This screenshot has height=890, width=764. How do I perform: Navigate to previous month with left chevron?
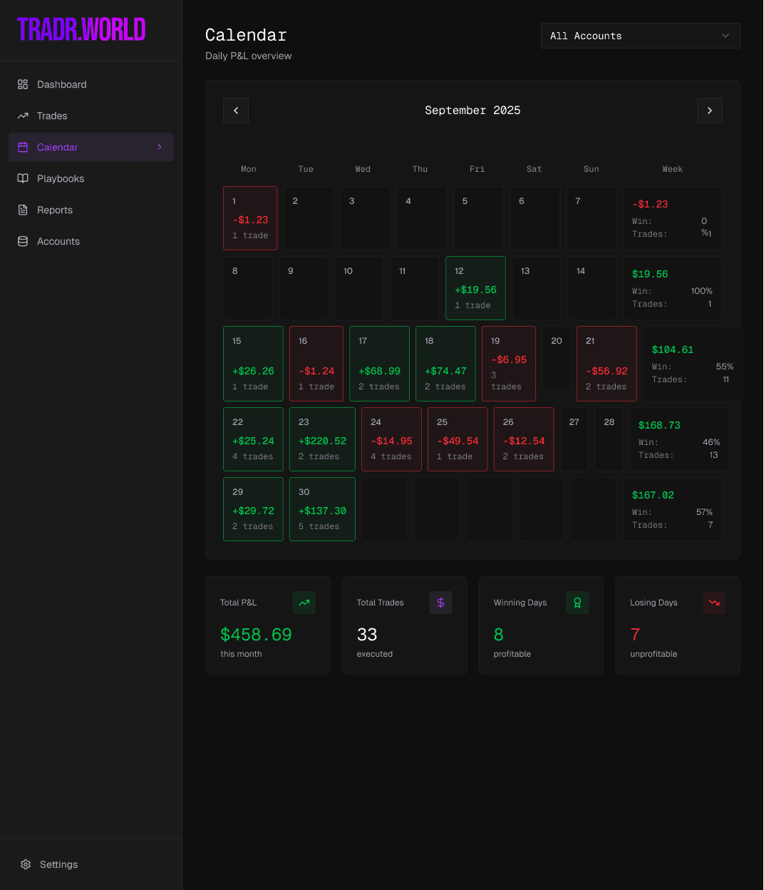point(236,111)
